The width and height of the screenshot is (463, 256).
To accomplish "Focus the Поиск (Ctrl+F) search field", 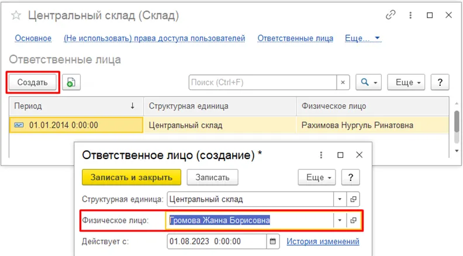I will click(x=263, y=82).
